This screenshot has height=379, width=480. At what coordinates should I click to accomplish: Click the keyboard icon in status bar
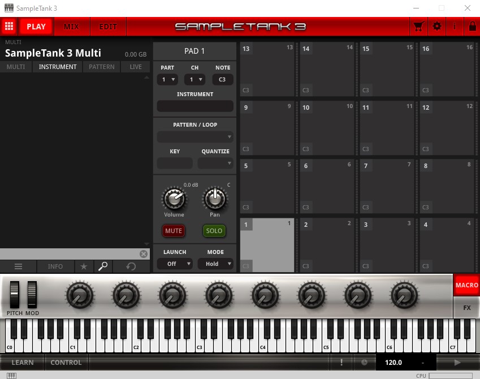point(11,376)
